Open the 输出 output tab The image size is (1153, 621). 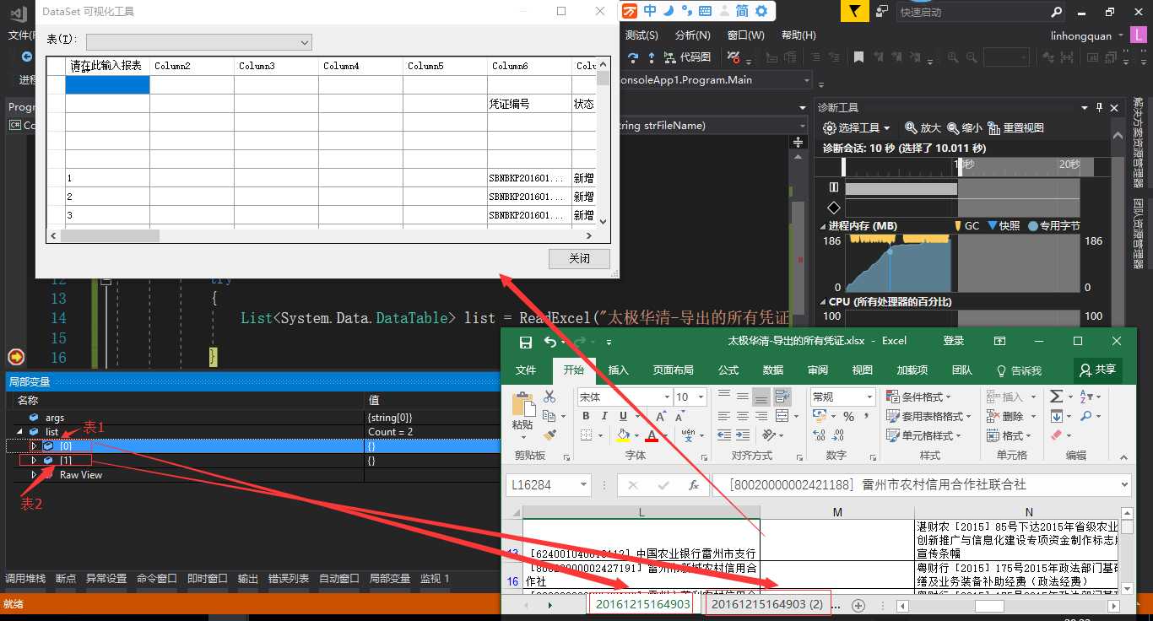(248, 578)
